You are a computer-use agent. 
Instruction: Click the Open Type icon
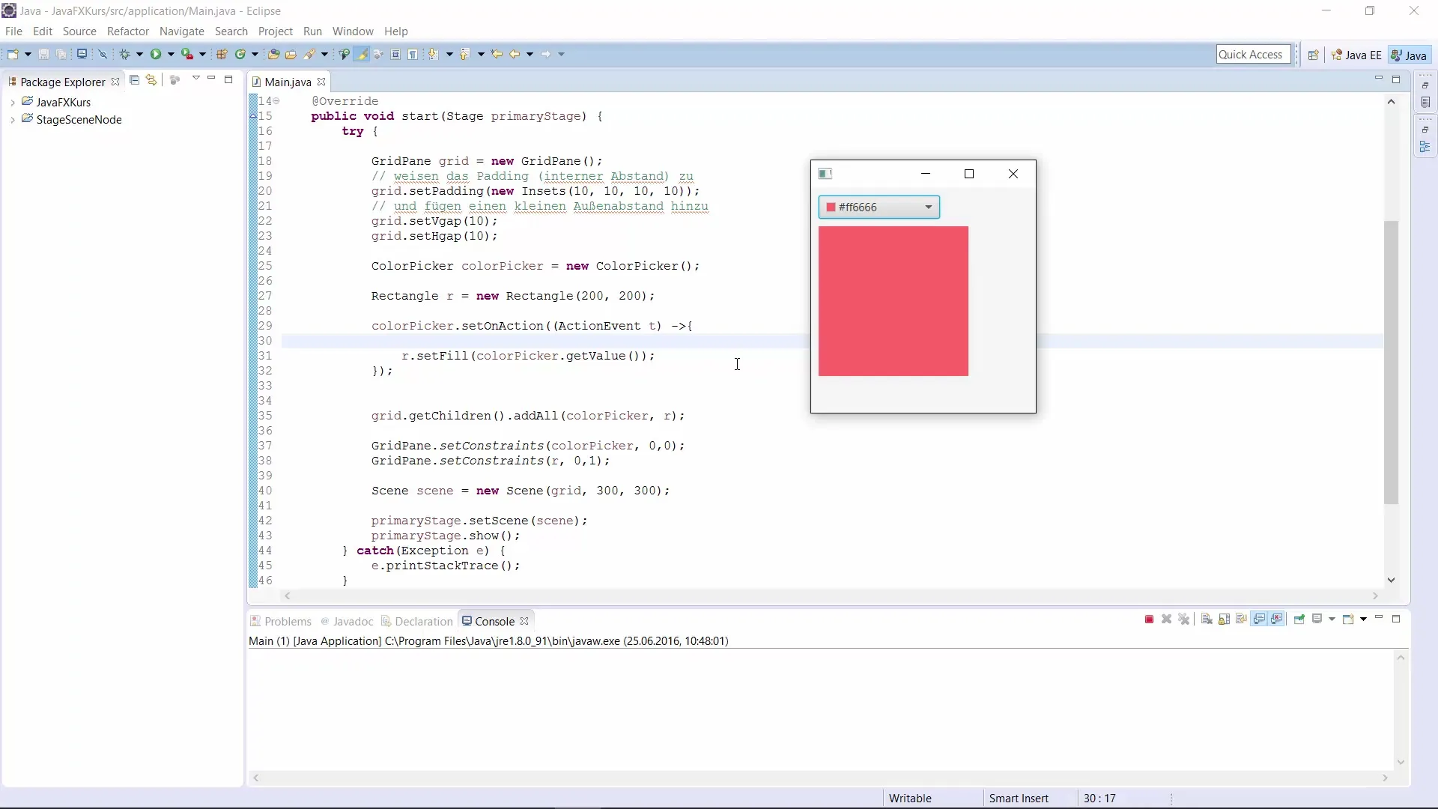point(273,54)
